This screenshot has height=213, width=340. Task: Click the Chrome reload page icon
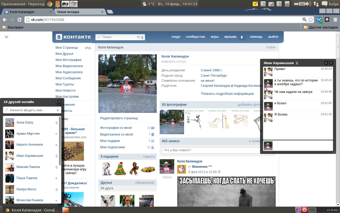(x=19, y=20)
